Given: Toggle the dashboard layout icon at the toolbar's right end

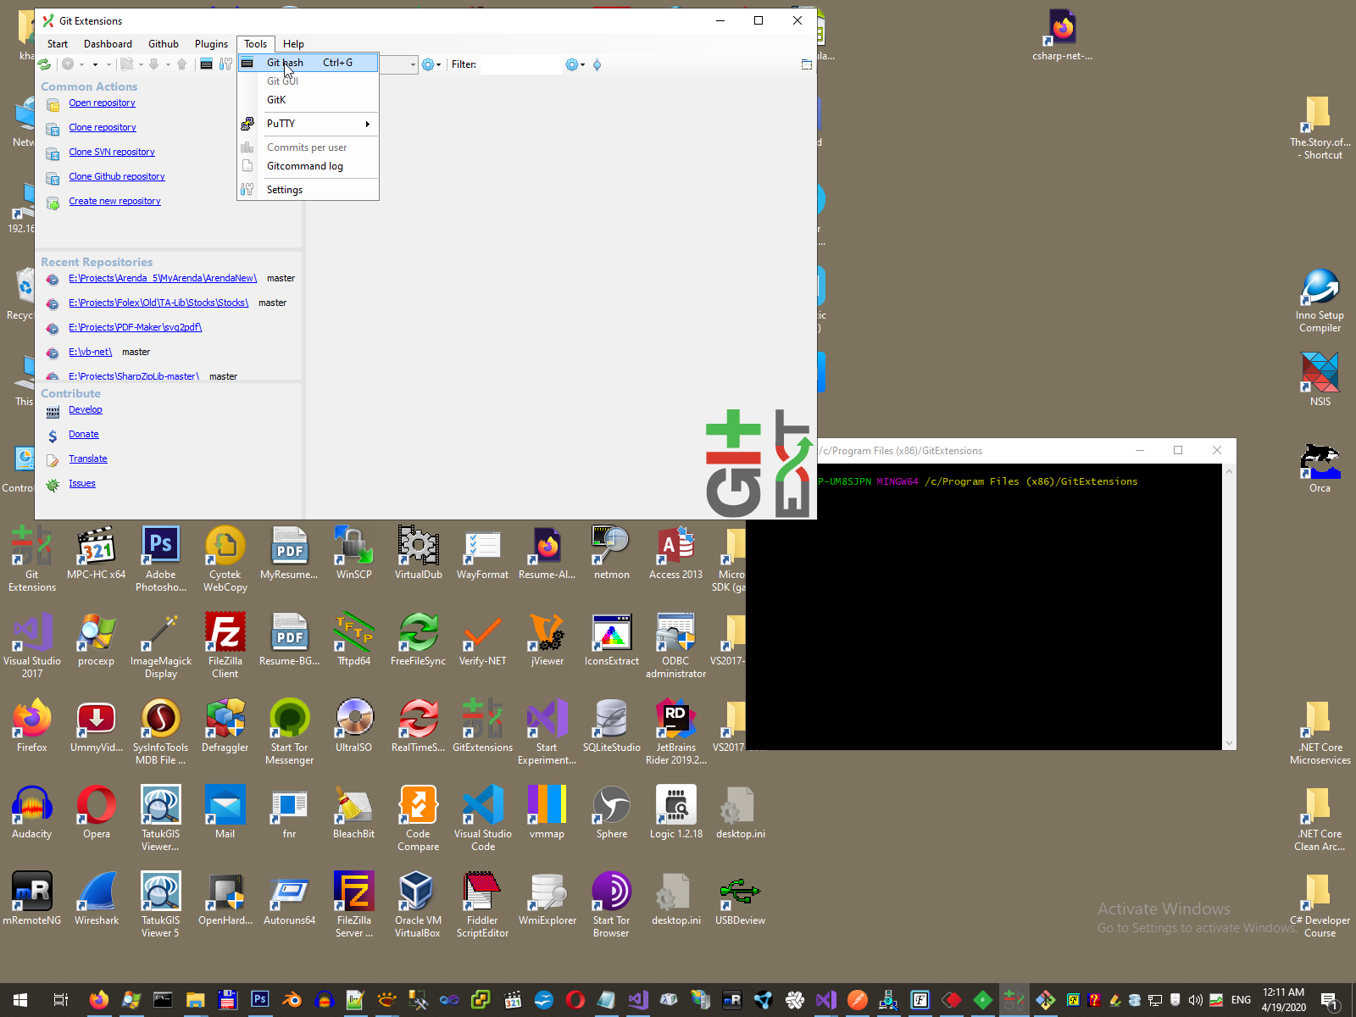Looking at the screenshot, I should click(x=807, y=64).
